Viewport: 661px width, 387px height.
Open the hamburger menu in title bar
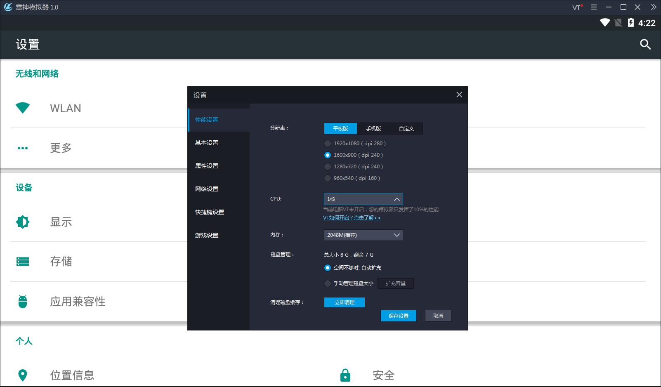tap(594, 7)
